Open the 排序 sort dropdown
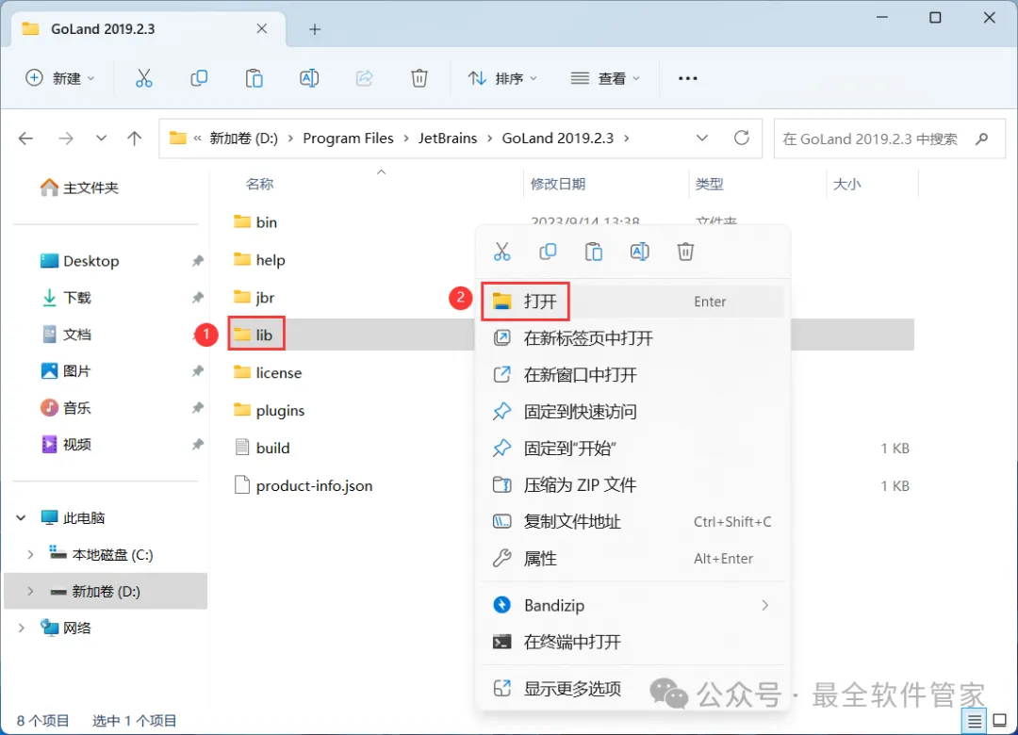1018x735 pixels. (x=503, y=78)
